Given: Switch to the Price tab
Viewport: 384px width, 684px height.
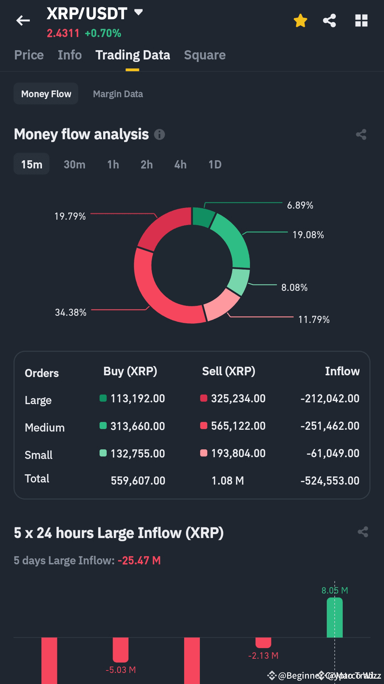Looking at the screenshot, I should 29,55.
